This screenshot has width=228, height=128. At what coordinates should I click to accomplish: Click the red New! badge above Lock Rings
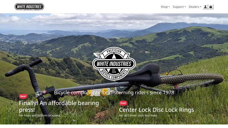coord(123,103)
